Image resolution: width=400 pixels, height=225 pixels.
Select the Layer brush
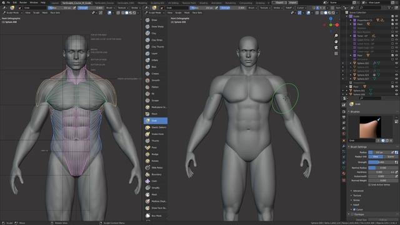coord(156,53)
